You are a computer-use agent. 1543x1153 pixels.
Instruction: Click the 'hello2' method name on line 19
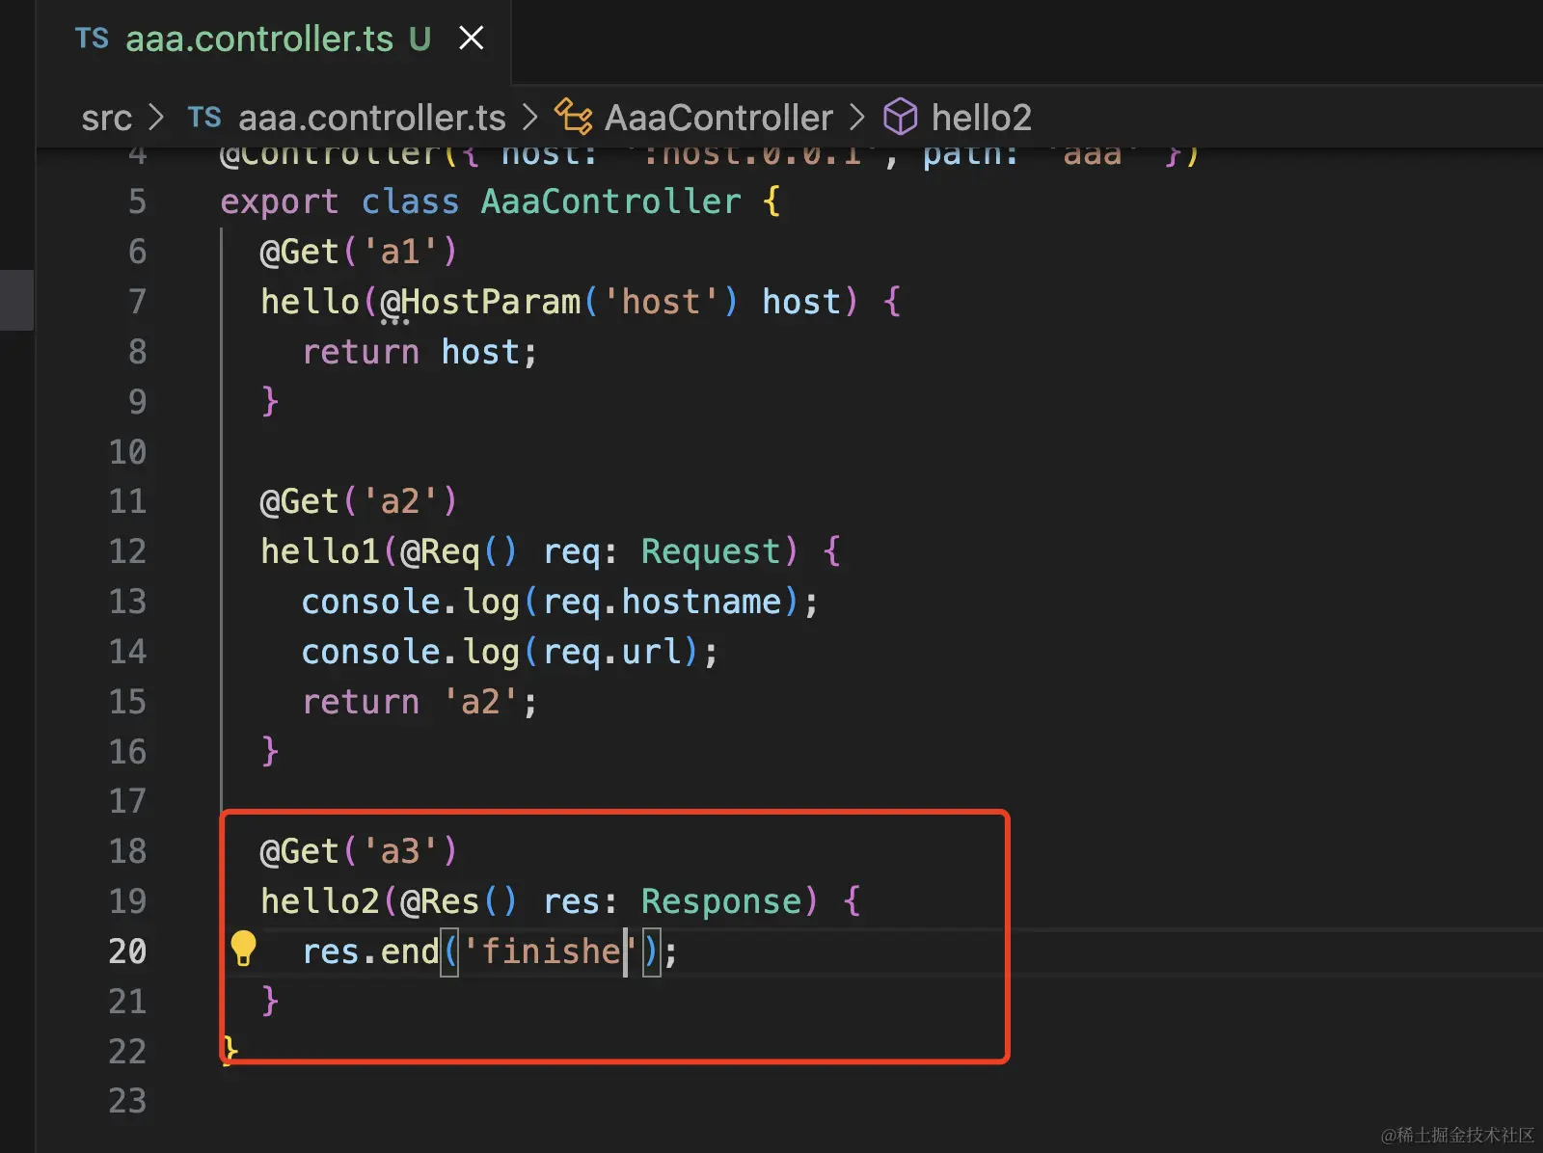point(320,901)
